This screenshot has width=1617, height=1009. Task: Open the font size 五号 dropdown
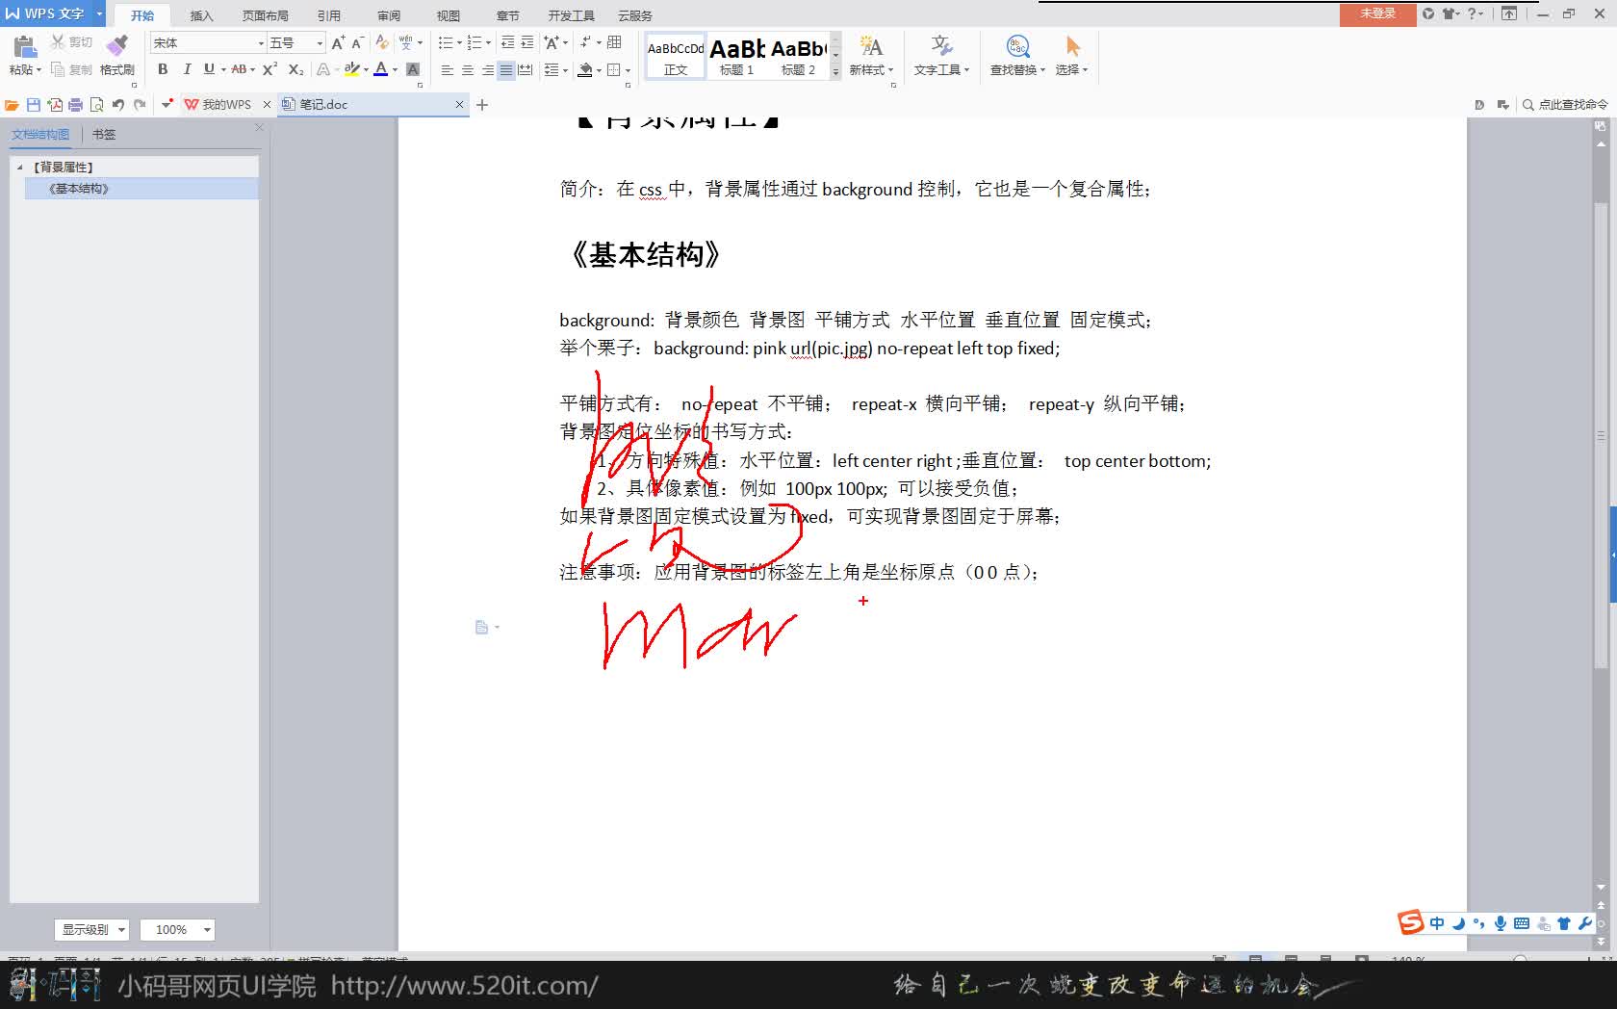(320, 43)
